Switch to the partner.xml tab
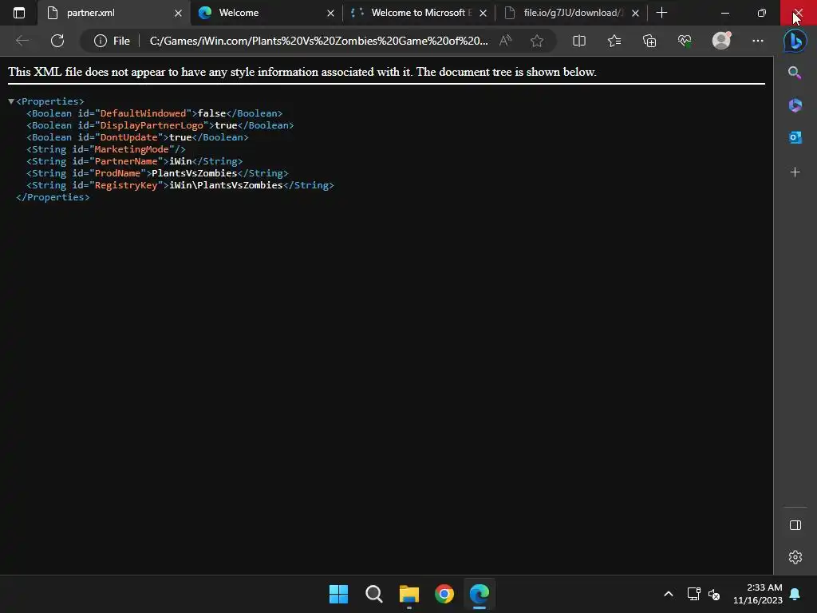This screenshot has height=613, width=817. 114,13
